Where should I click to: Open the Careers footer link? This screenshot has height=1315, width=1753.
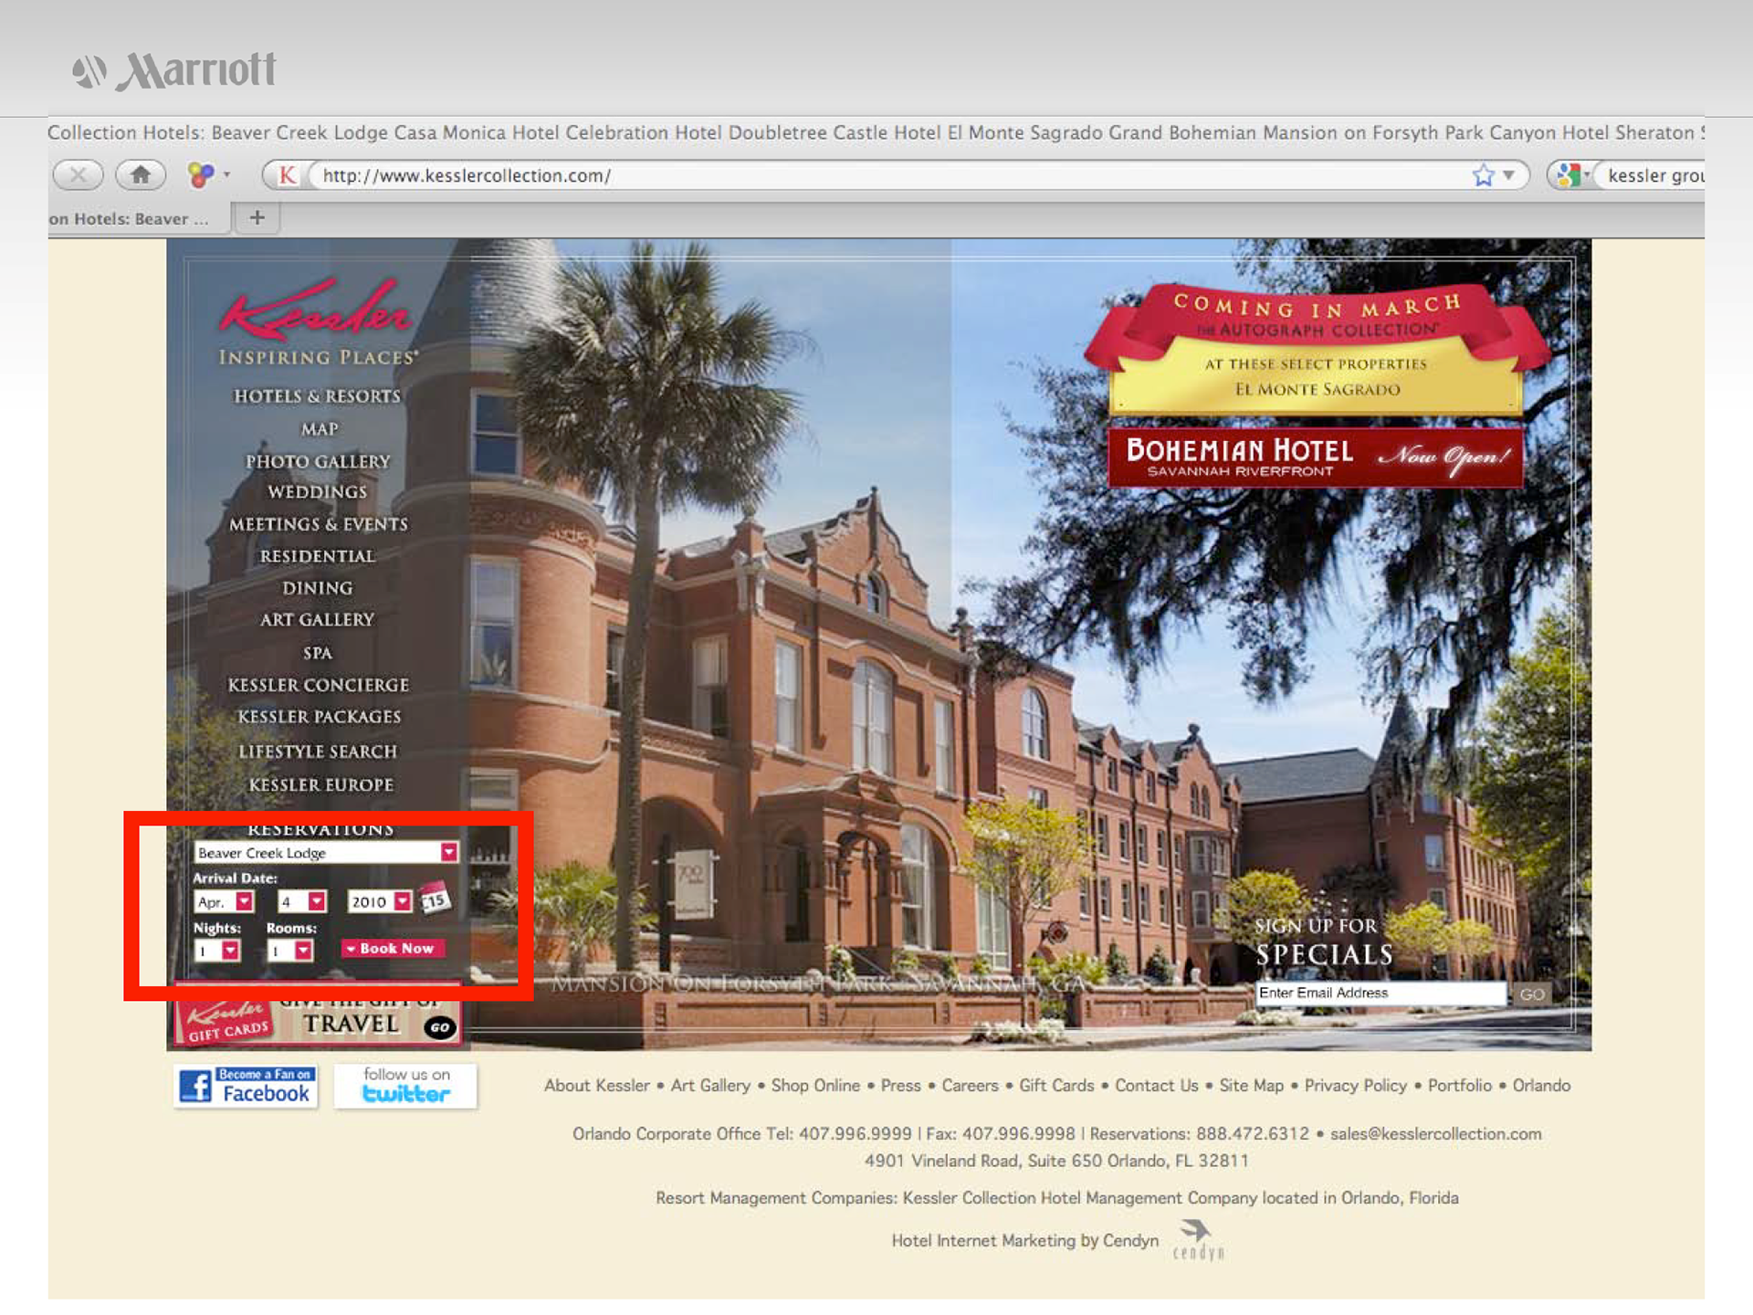pyautogui.click(x=970, y=1085)
